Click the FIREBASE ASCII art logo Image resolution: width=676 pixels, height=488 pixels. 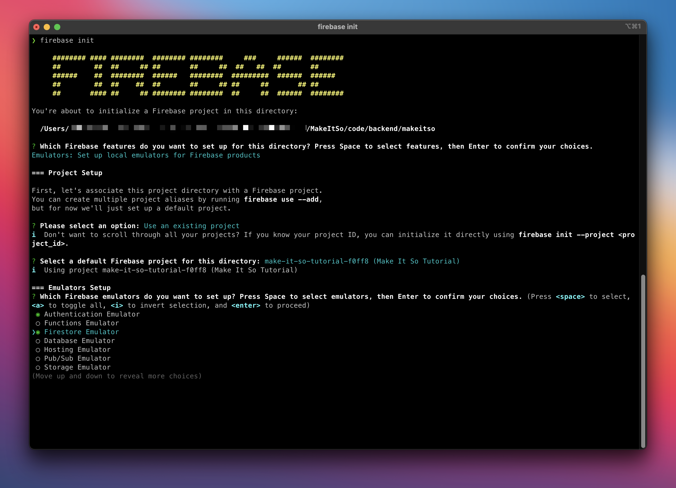click(x=198, y=75)
